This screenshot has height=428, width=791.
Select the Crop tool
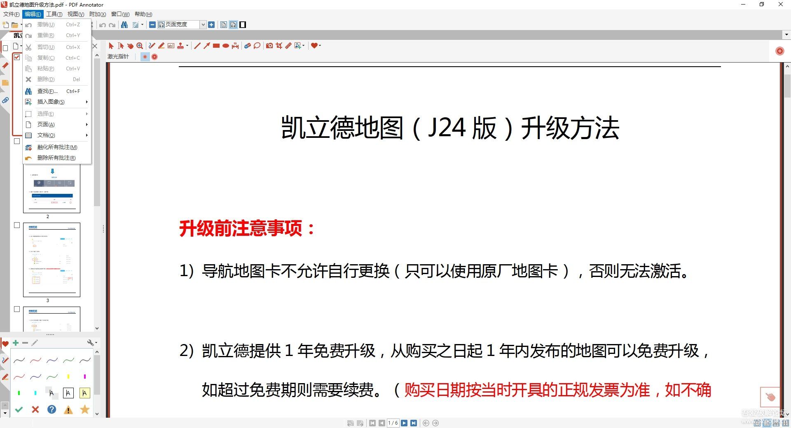(x=279, y=46)
